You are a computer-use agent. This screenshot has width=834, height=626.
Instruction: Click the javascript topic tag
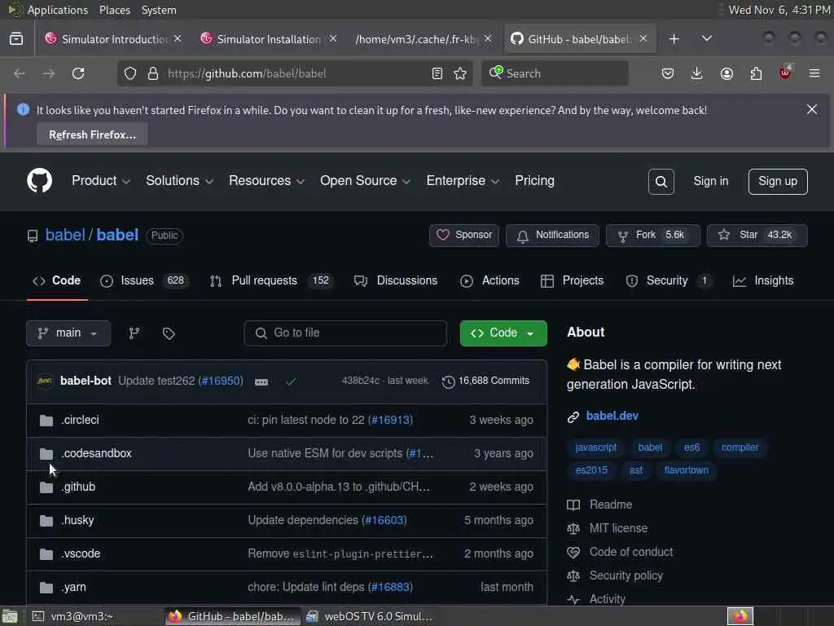coord(595,447)
